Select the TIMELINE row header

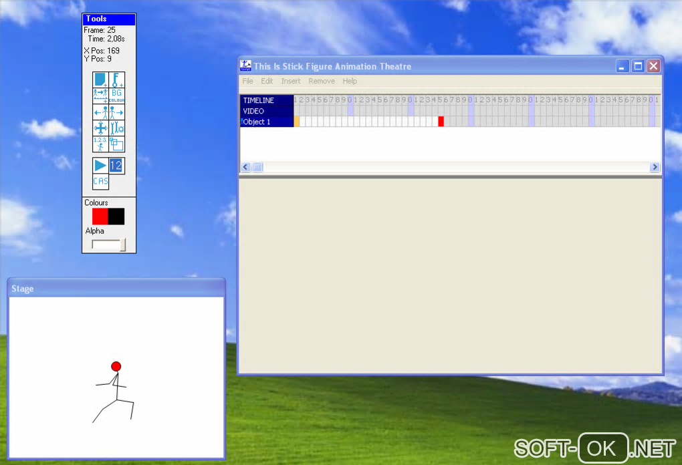click(267, 100)
